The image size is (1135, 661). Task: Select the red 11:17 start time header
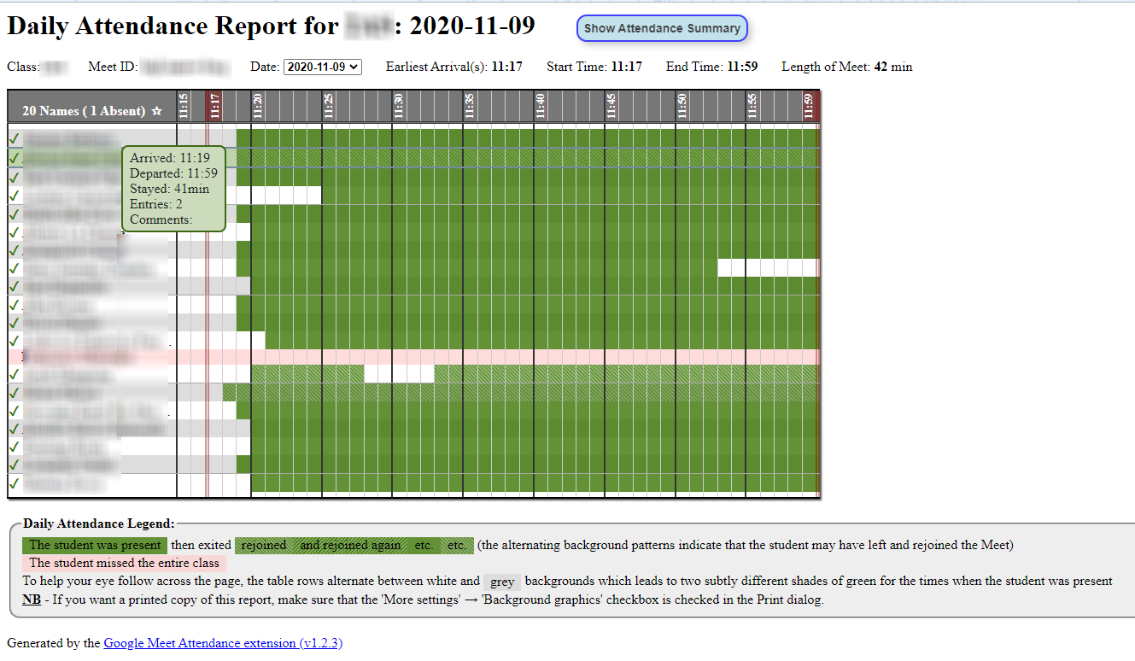[214, 106]
